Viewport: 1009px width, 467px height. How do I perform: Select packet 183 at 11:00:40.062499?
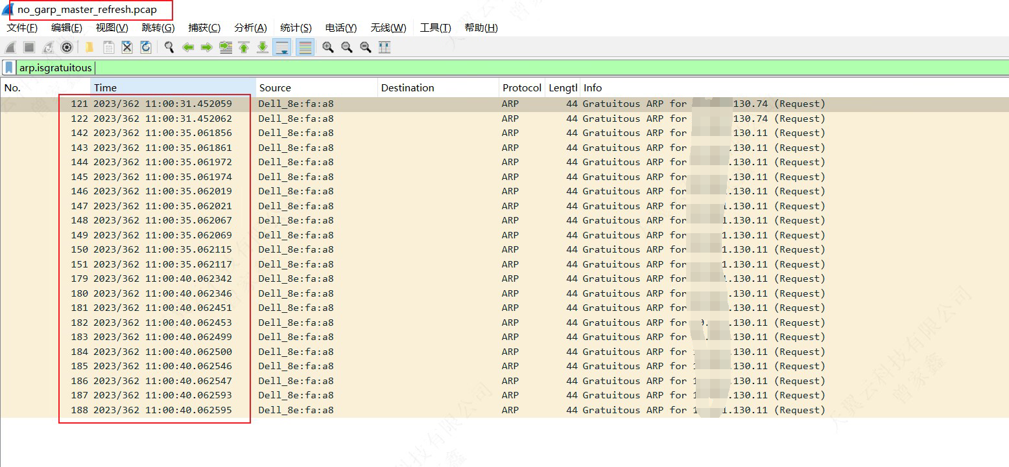pyautogui.click(x=505, y=337)
